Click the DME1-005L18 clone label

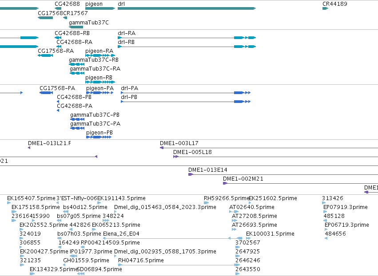click(192, 153)
